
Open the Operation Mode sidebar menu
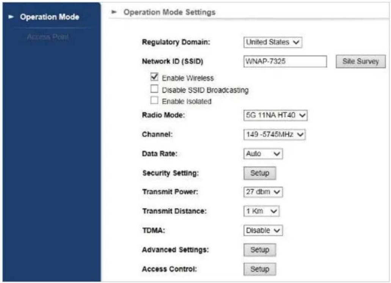(x=49, y=17)
